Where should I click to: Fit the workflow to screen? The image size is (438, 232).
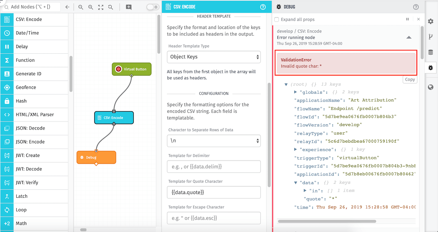tap(101, 7)
